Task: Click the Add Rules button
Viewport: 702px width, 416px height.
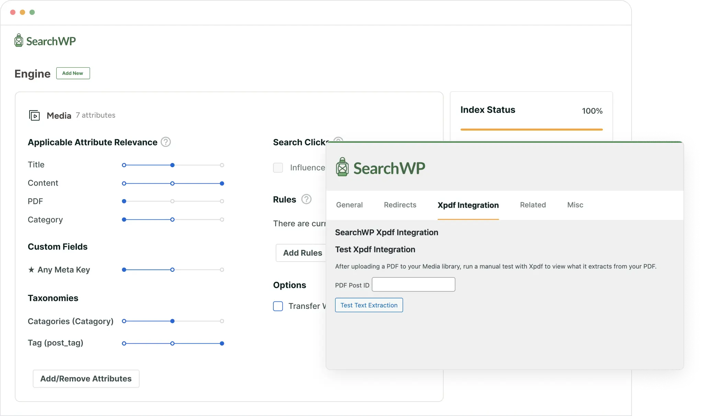Action: point(302,253)
